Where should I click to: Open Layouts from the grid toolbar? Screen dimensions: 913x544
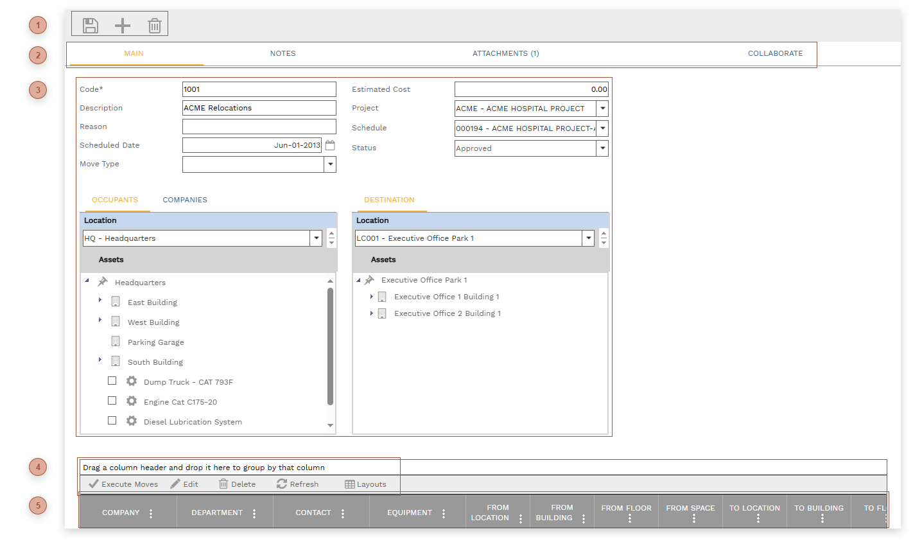(x=365, y=484)
